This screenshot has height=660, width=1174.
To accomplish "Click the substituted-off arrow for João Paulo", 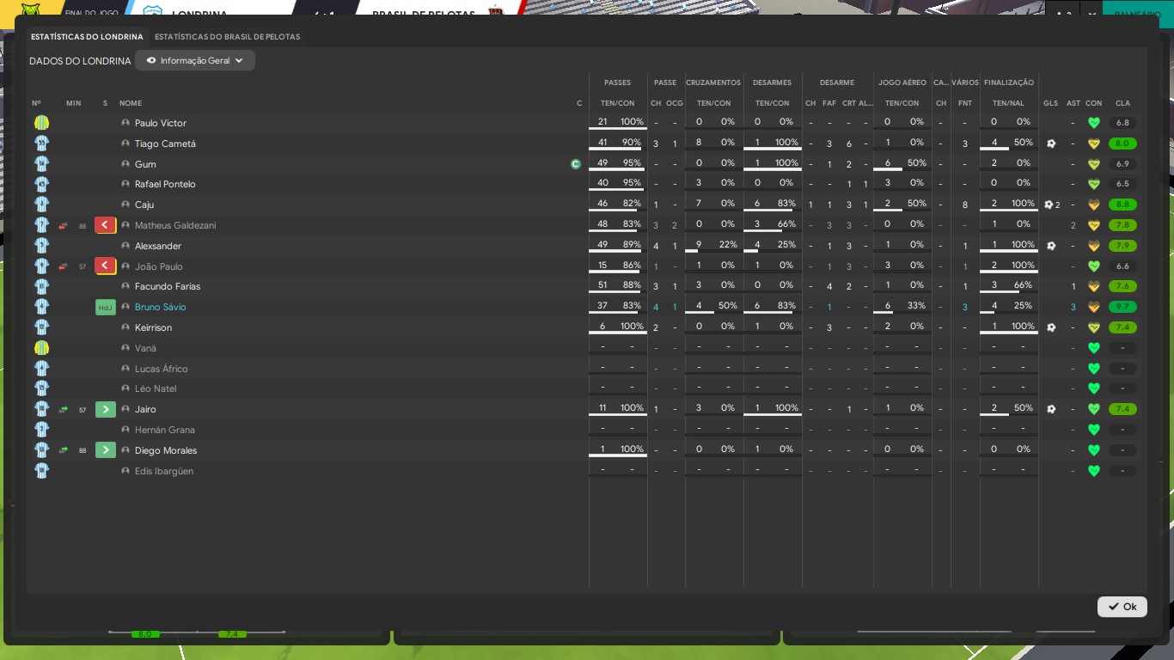I will [x=105, y=266].
